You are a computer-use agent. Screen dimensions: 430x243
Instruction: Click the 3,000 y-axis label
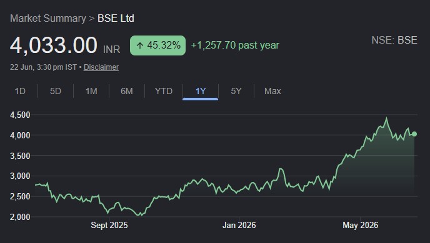pos(20,176)
